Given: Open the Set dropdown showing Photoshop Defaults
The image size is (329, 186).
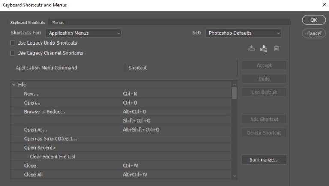Looking at the screenshot, I should (243, 33).
